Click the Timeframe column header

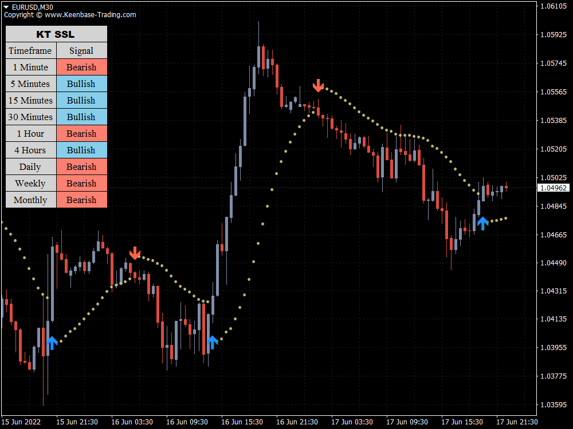31,50
